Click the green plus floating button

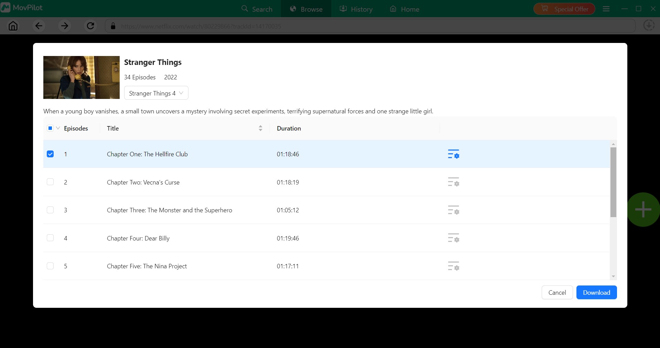tap(643, 209)
